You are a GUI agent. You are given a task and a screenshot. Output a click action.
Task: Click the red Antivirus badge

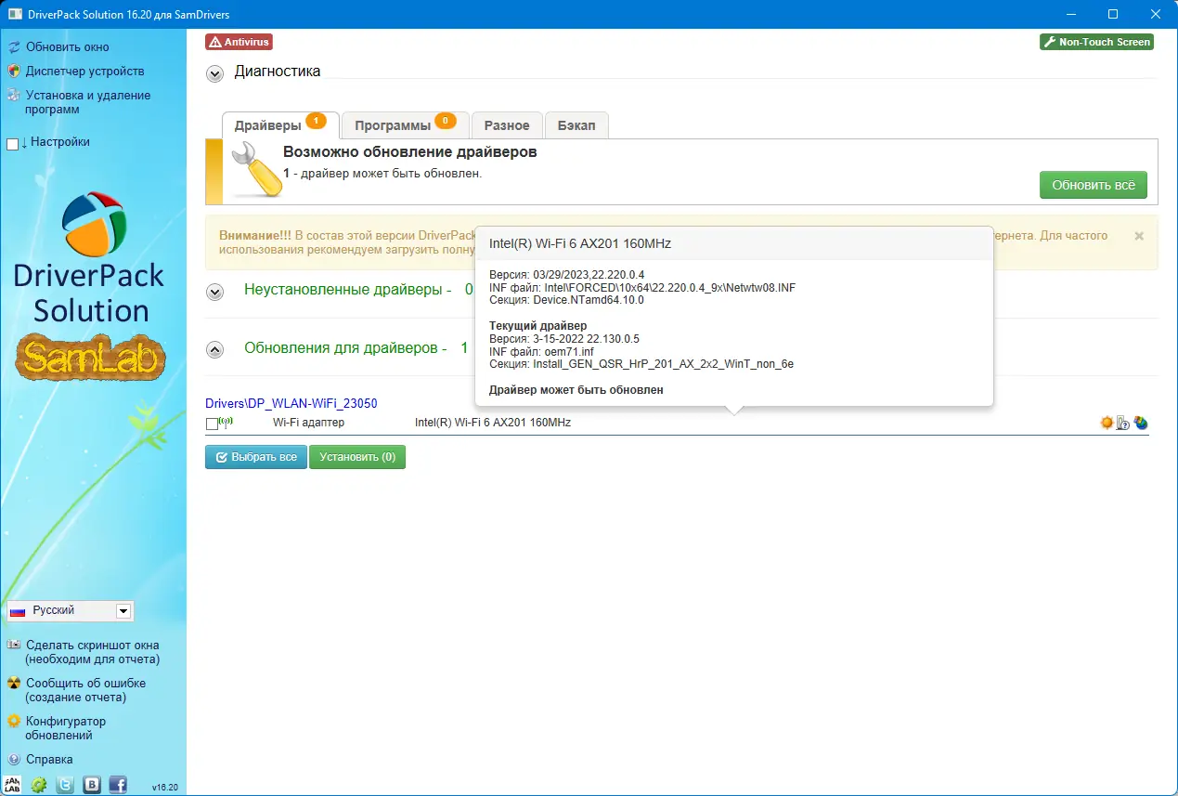[x=239, y=42]
